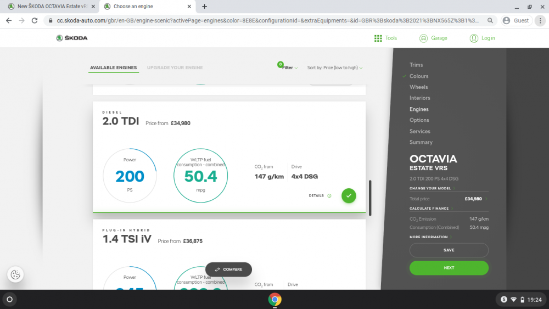The width and height of the screenshot is (549, 309).
Task: Click the 50.4 mpg consumption gauge
Action: pos(200,176)
